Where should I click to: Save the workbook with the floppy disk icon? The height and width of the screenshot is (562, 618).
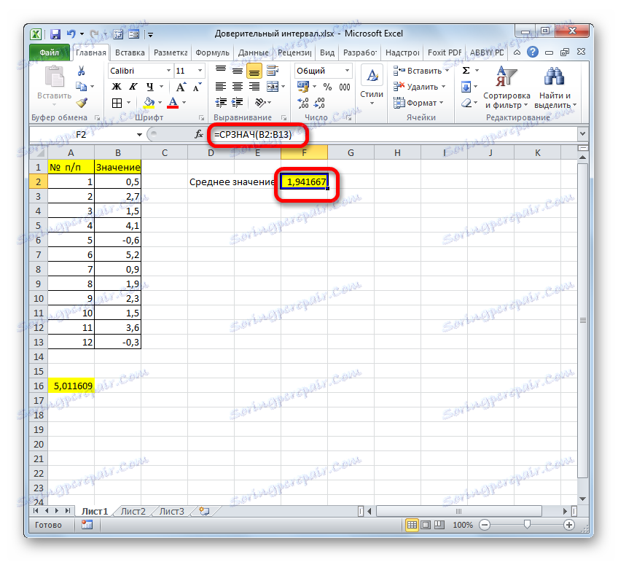point(55,35)
